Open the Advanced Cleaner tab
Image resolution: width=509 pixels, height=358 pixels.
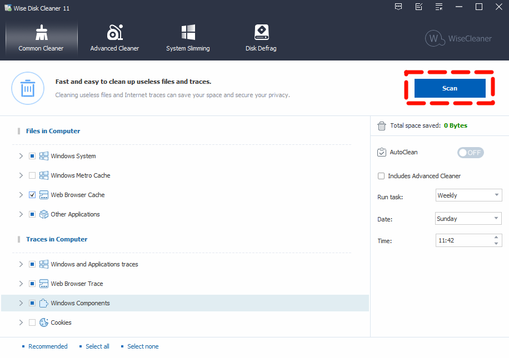114,38
